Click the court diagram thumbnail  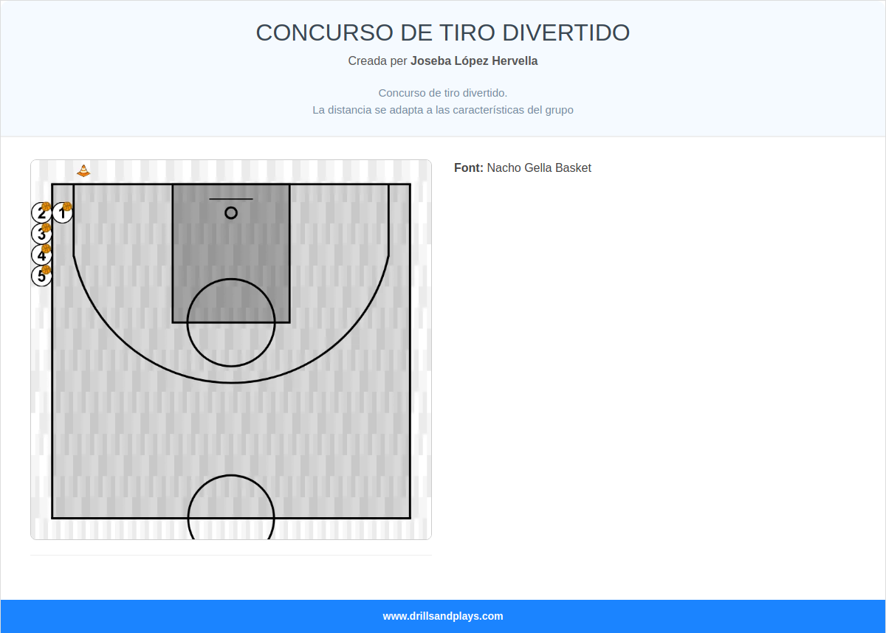[231, 349]
